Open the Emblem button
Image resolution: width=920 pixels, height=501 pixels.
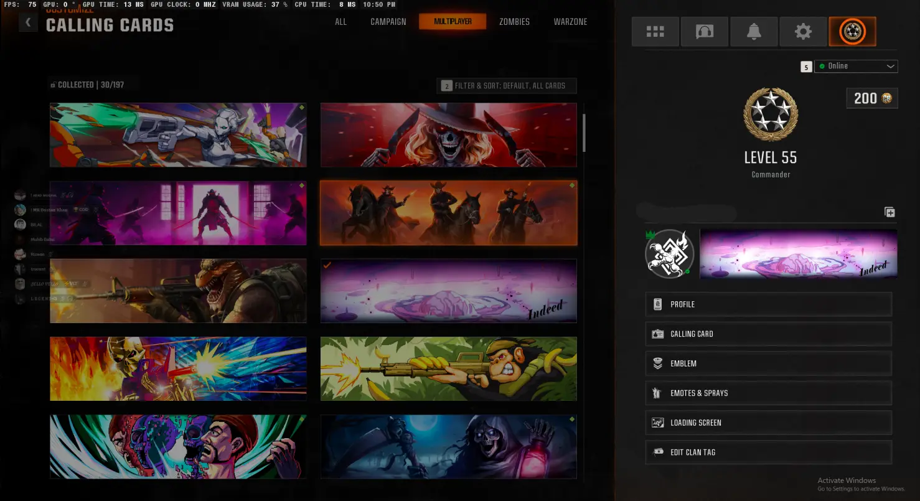click(x=769, y=363)
